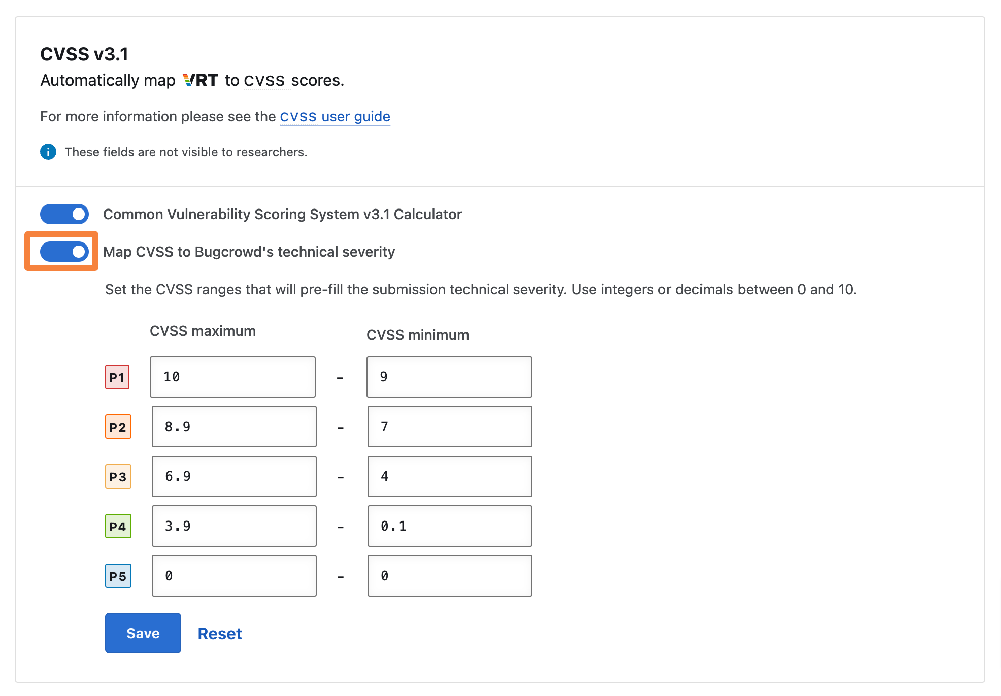Focus the P1 CVSS maximum field
The image size is (1001, 696).
point(232,377)
